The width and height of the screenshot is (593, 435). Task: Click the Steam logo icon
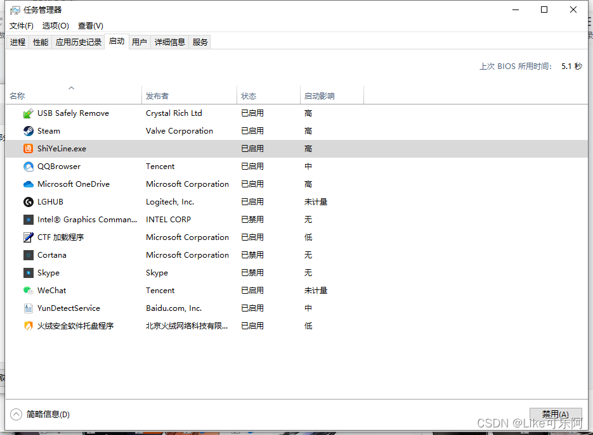[x=29, y=131]
